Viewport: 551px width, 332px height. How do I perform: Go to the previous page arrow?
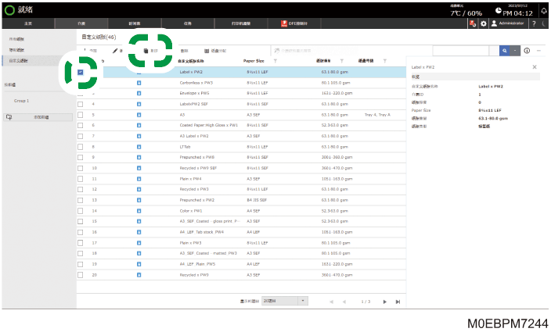coord(344,302)
